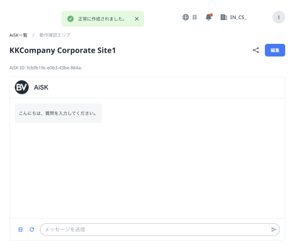Open the notifications bell
292x249 pixels.
point(209,17)
